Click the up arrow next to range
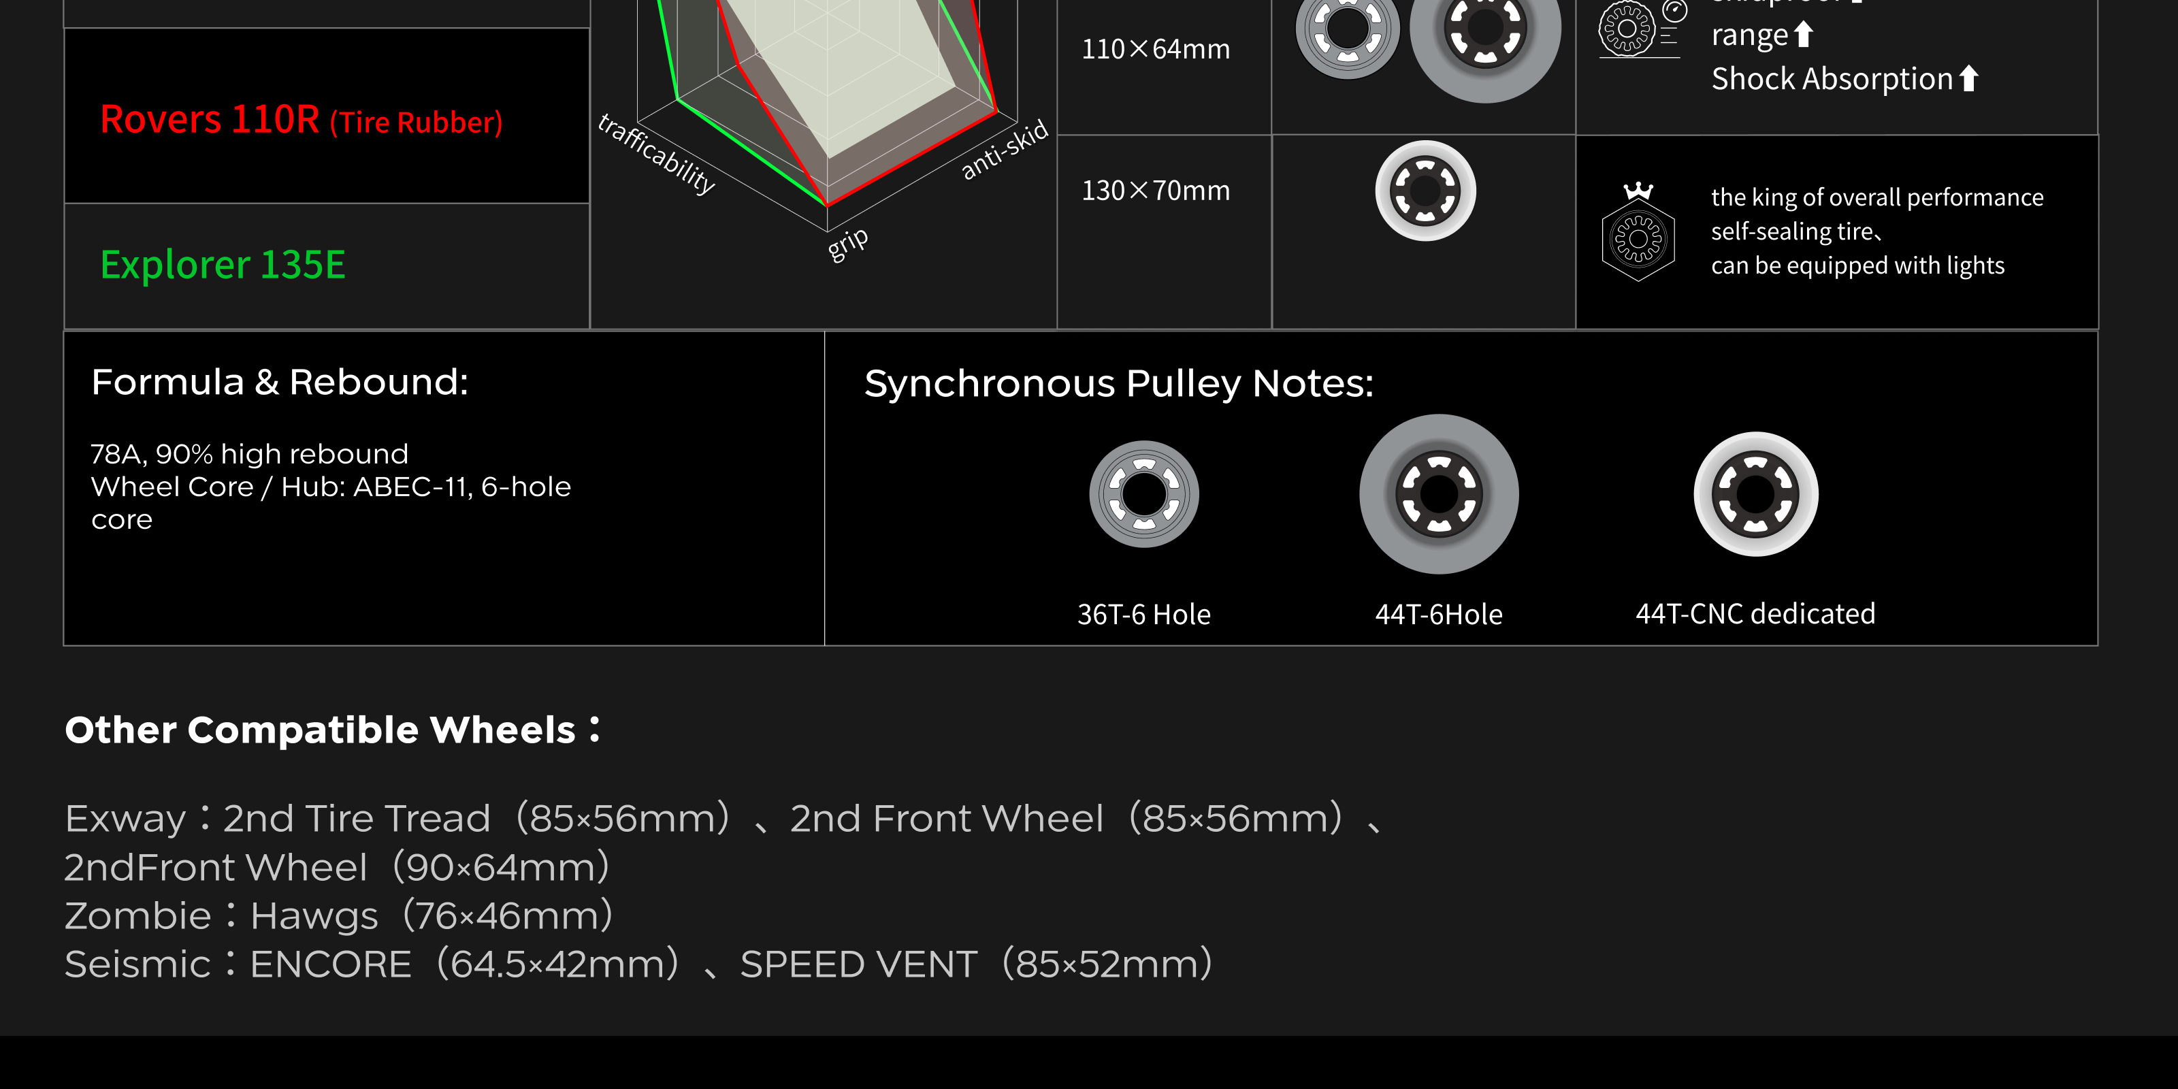The width and height of the screenshot is (2178, 1089). point(1802,35)
